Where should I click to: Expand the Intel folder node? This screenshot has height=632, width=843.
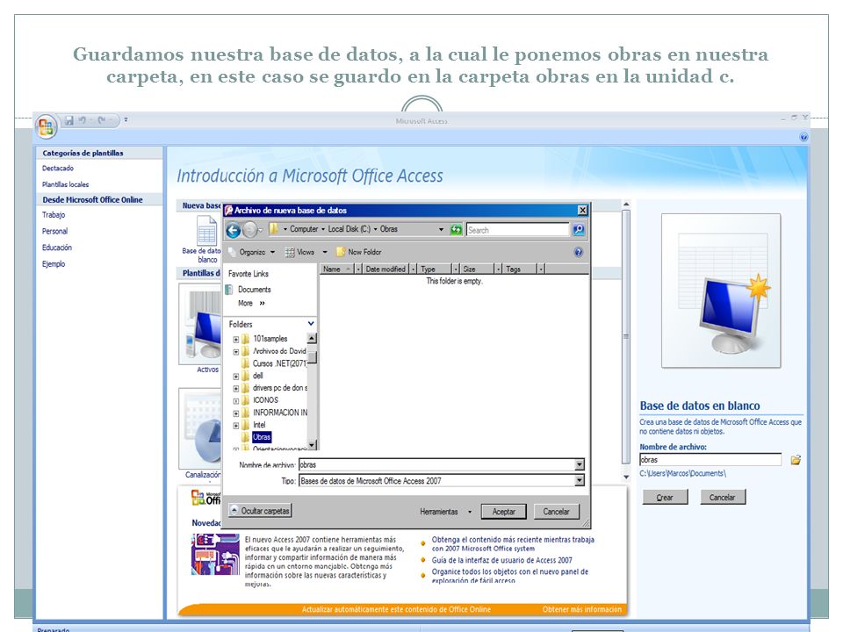236,426
